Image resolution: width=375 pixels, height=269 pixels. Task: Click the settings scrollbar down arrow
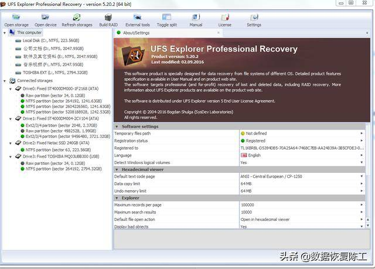pyautogui.click(x=368, y=225)
